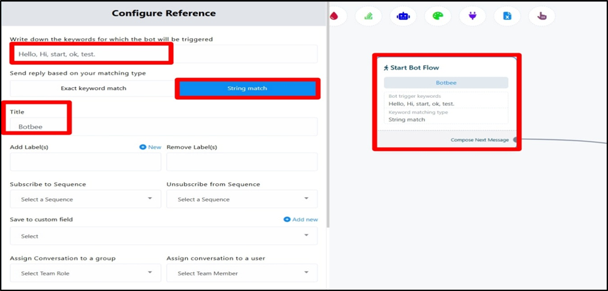Click the Add Label(s) input field
608x291 pixels.
click(85, 162)
